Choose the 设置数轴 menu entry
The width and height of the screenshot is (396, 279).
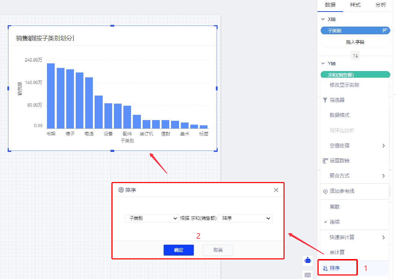click(x=339, y=161)
